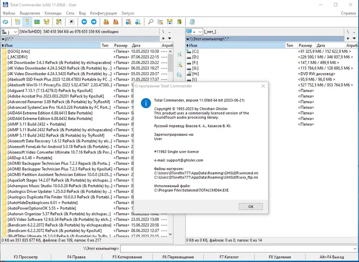Click the magnifier icon between panels
Viewport: 359px width, 262px height.
coord(179,54)
